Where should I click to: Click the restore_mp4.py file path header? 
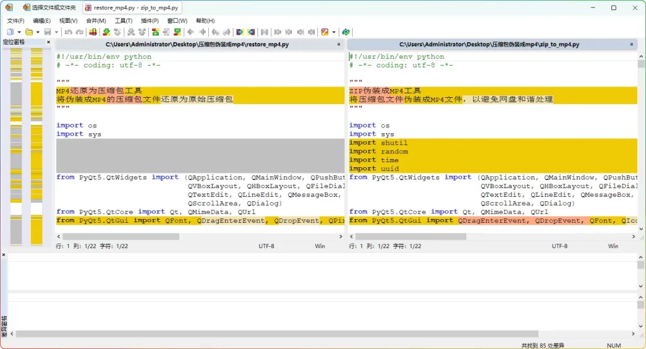coord(197,44)
